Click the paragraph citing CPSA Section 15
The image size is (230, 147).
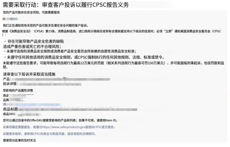click(x=111, y=33)
